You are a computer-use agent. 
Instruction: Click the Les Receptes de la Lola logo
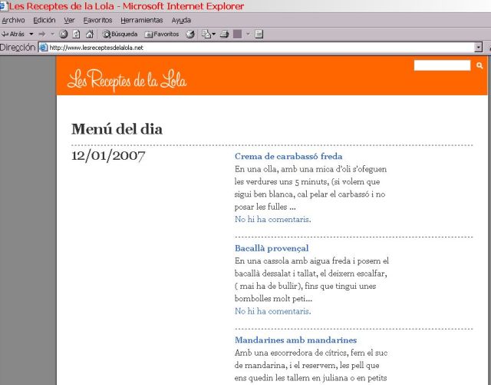coord(127,78)
